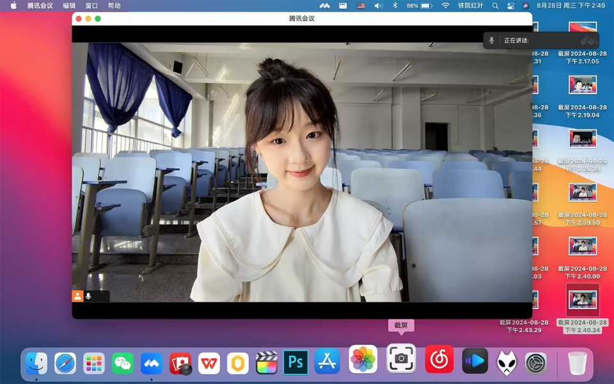Click the orange participant icon in video

77,296
